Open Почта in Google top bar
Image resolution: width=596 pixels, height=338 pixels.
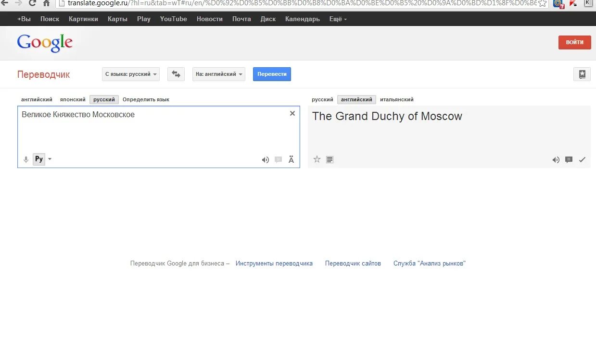pyautogui.click(x=241, y=19)
